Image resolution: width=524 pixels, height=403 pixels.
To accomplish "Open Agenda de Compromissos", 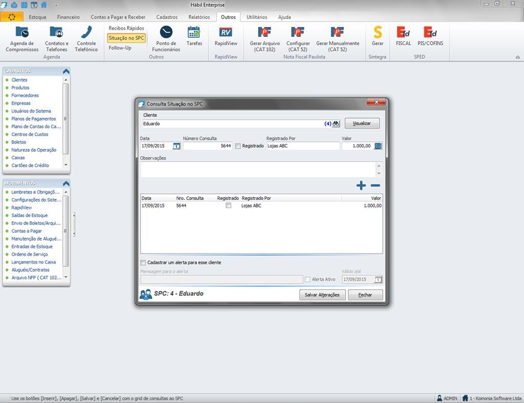I will click(x=22, y=39).
